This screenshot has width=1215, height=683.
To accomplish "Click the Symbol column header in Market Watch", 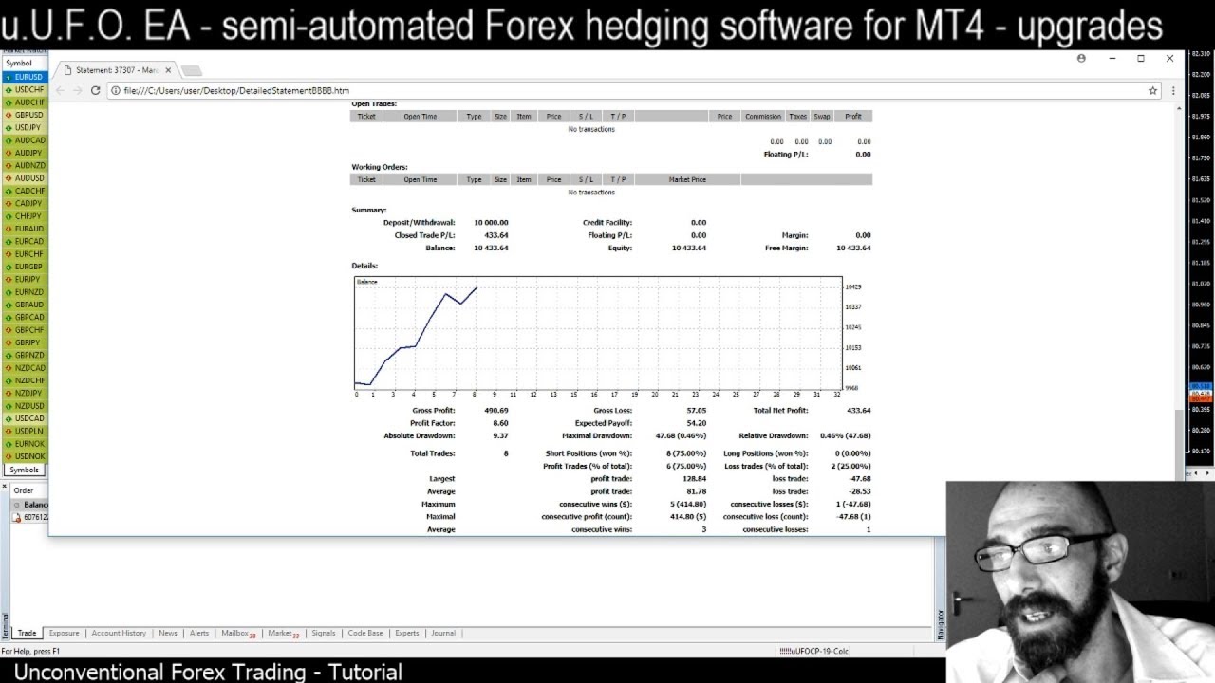I will tap(24, 64).
